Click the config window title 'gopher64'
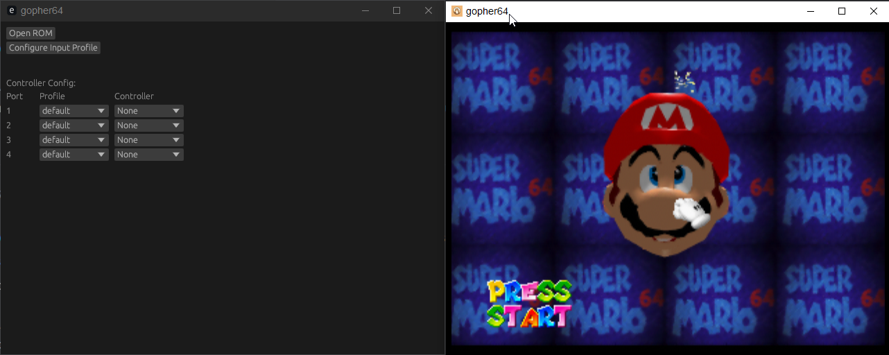The width and height of the screenshot is (889, 355). point(42,10)
